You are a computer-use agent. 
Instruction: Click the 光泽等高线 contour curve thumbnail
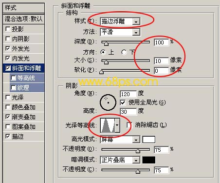point(108,125)
